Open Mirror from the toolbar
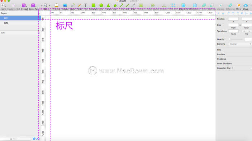Image resolution: width=252 pixels, height=141 pixels. coord(239,5)
